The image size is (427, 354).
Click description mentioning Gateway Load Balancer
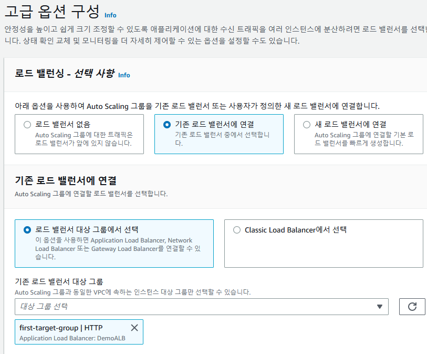118,249
